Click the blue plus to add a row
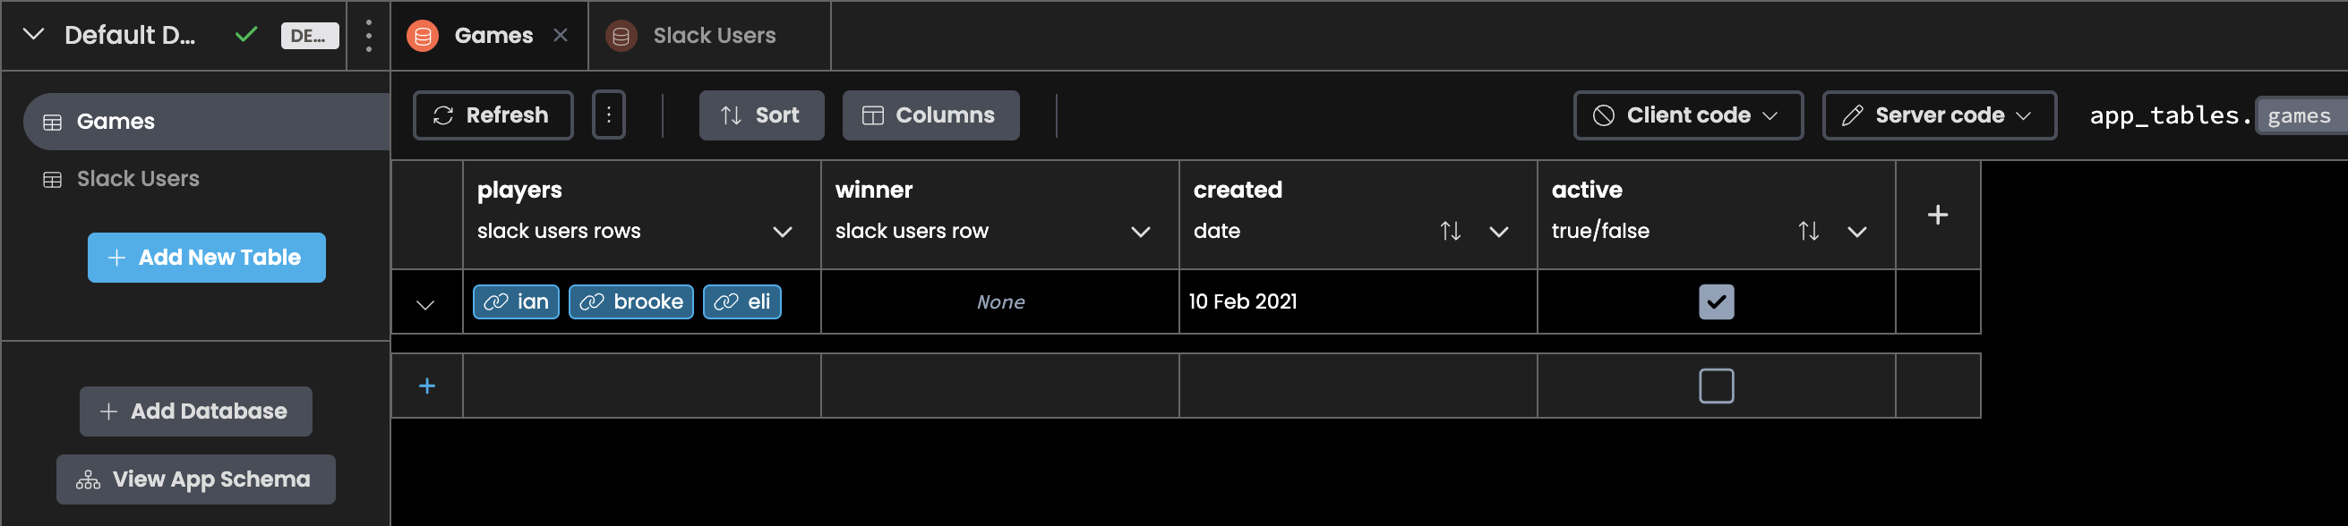The width and height of the screenshot is (2348, 526). (426, 386)
